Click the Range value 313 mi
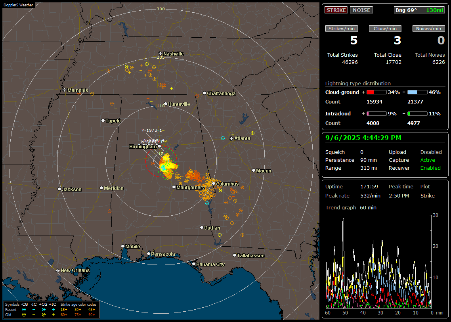Image resolution: width=451 pixels, height=322 pixels. pos(369,168)
